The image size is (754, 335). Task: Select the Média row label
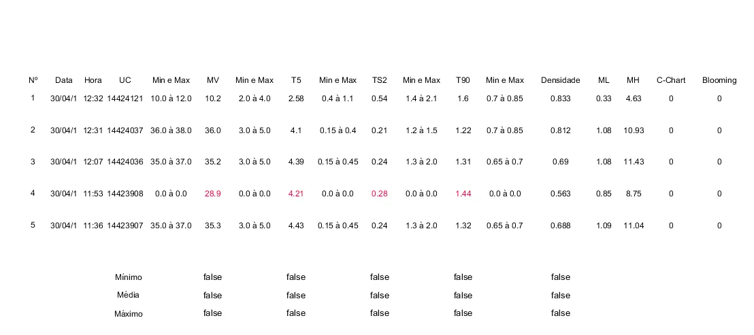[129, 296]
